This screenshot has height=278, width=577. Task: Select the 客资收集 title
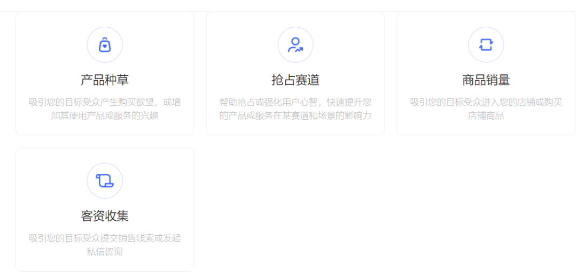105,216
